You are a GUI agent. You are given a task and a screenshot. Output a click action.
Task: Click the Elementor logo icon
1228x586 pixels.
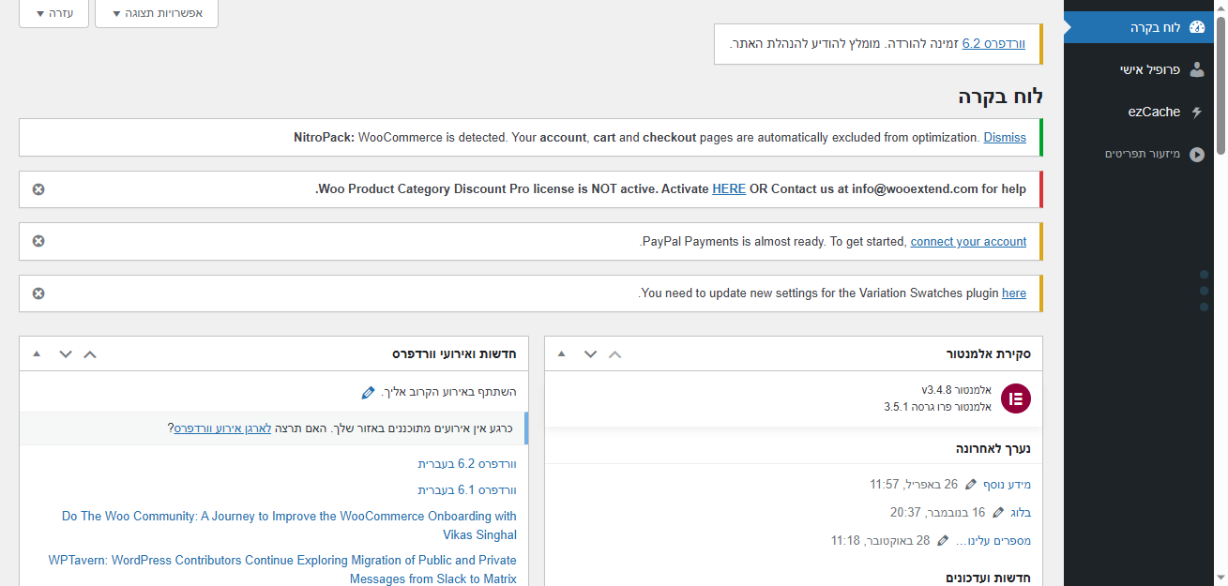click(x=1015, y=398)
